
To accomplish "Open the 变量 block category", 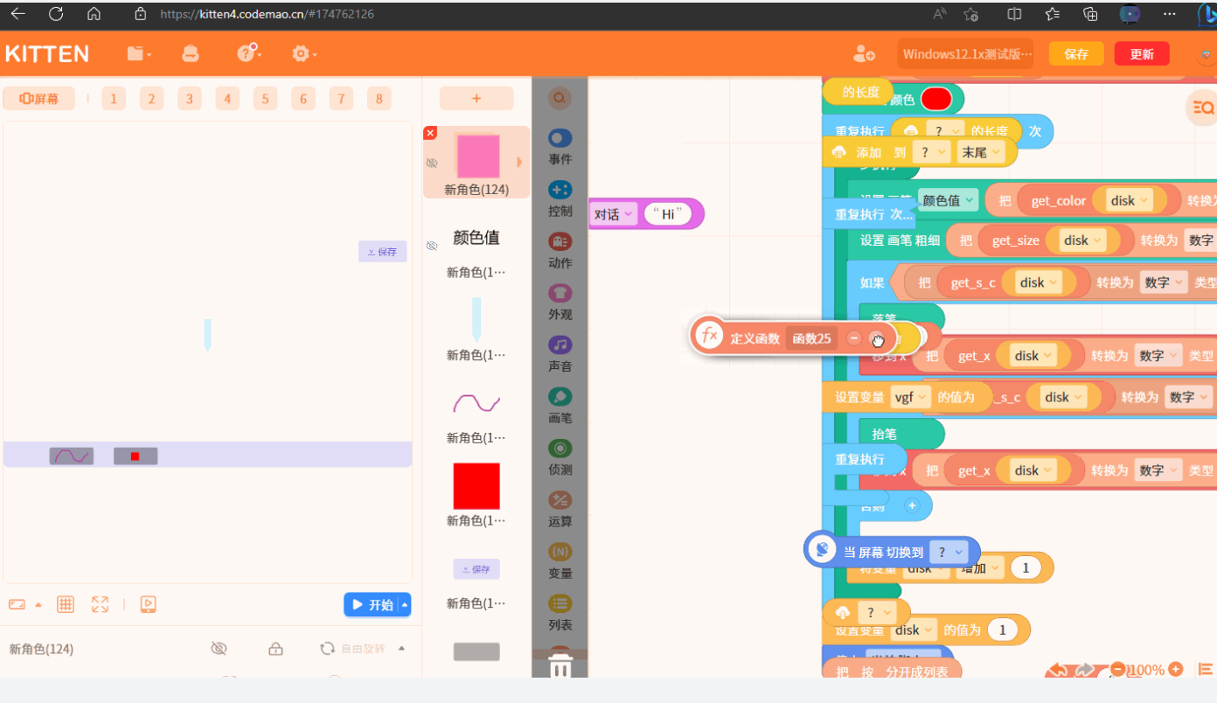I will coord(560,560).
